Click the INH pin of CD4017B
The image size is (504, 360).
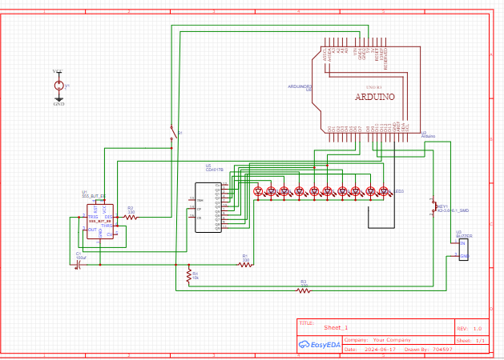pyautogui.click(x=200, y=200)
